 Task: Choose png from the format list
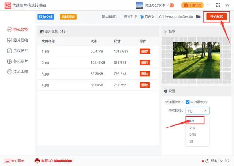coord(192,127)
